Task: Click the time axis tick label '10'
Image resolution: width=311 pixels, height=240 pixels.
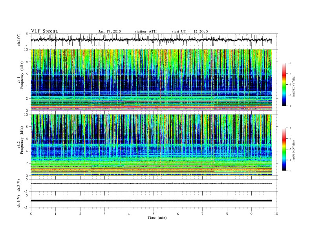Action: [276, 214]
